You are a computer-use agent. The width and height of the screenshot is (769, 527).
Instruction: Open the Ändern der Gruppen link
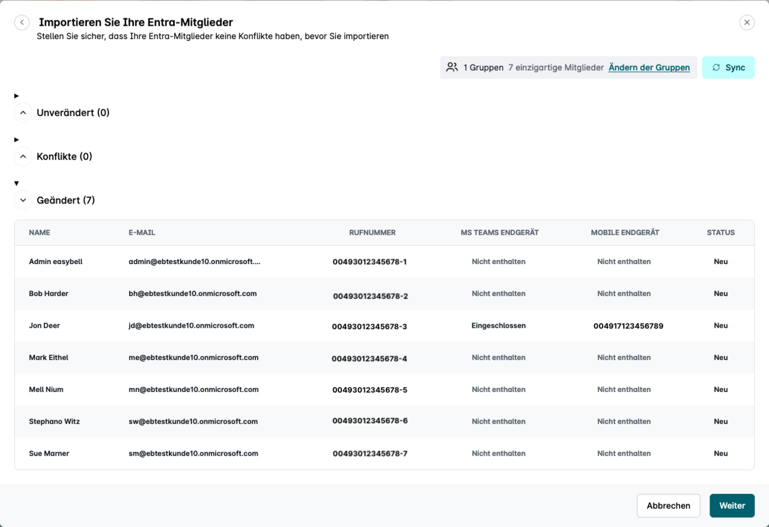649,67
